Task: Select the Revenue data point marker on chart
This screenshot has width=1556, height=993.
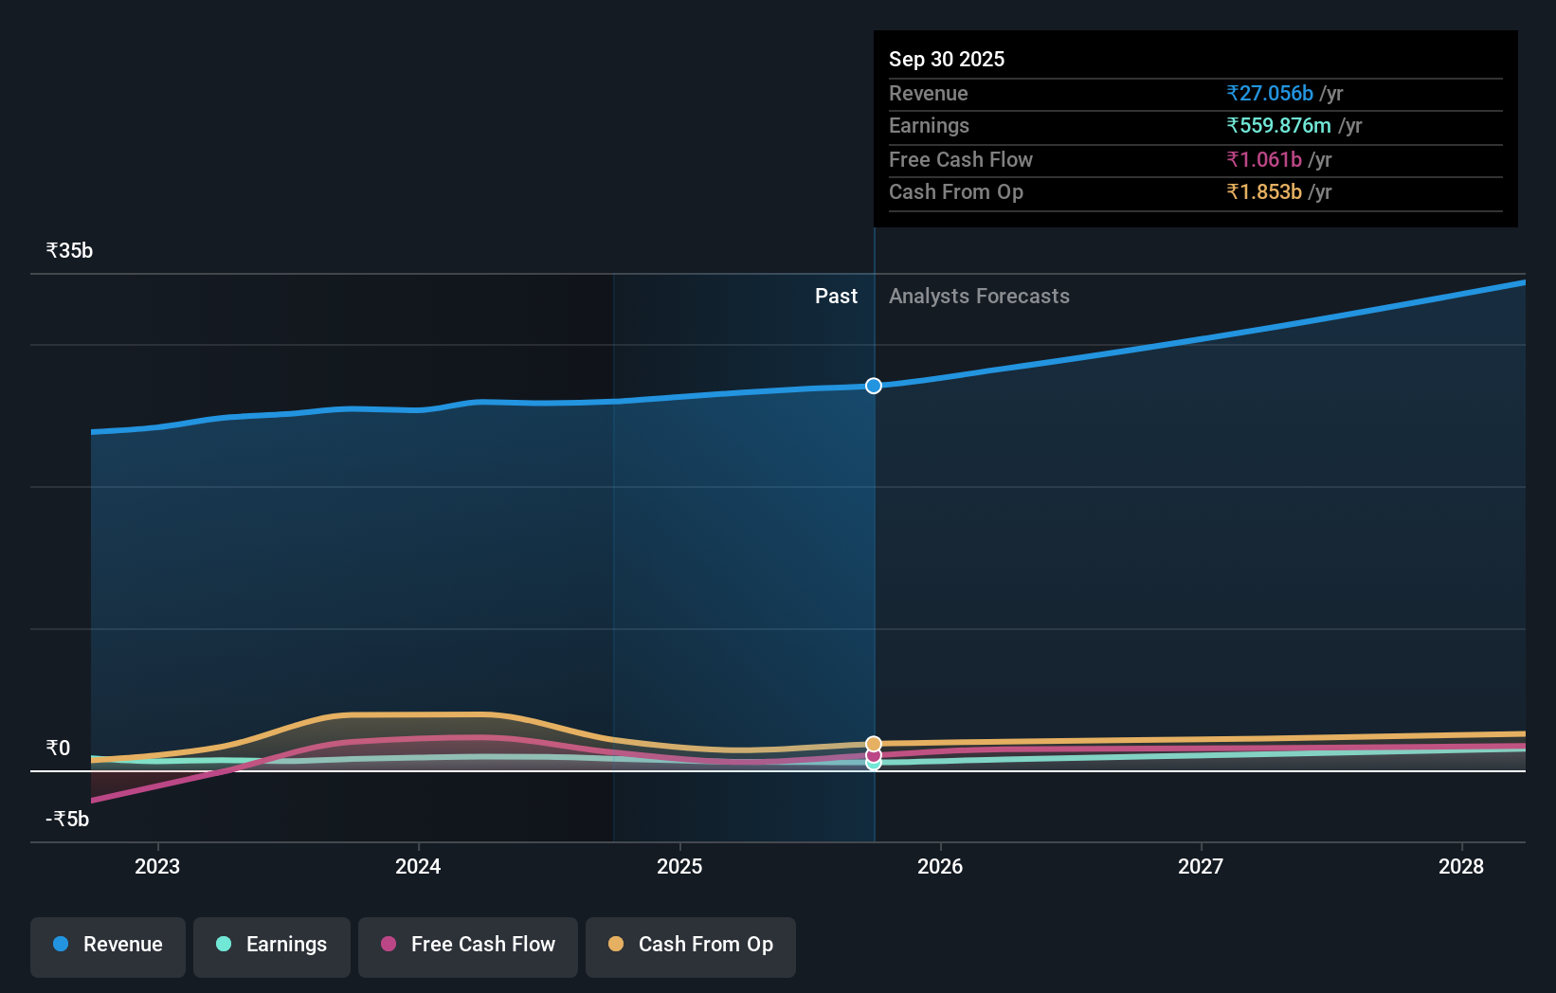Action: click(873, 386)
